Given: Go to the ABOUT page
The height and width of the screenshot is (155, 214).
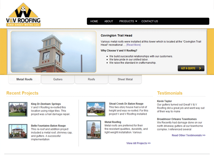Looking at the screenshot, I should 108,21.
